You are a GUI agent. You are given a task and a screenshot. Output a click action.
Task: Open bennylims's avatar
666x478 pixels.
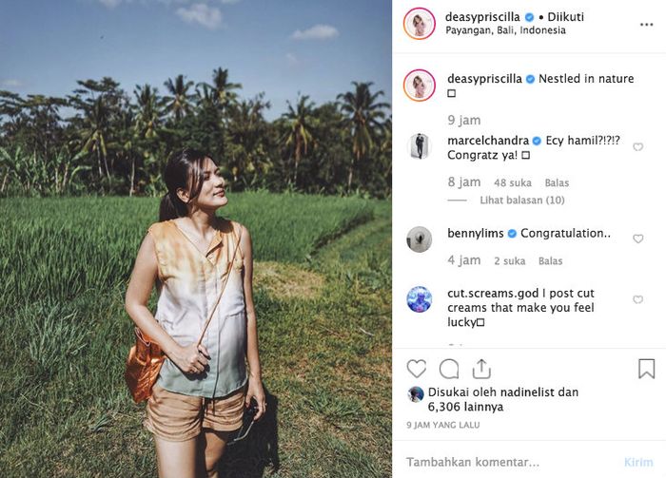pos(419,239)
